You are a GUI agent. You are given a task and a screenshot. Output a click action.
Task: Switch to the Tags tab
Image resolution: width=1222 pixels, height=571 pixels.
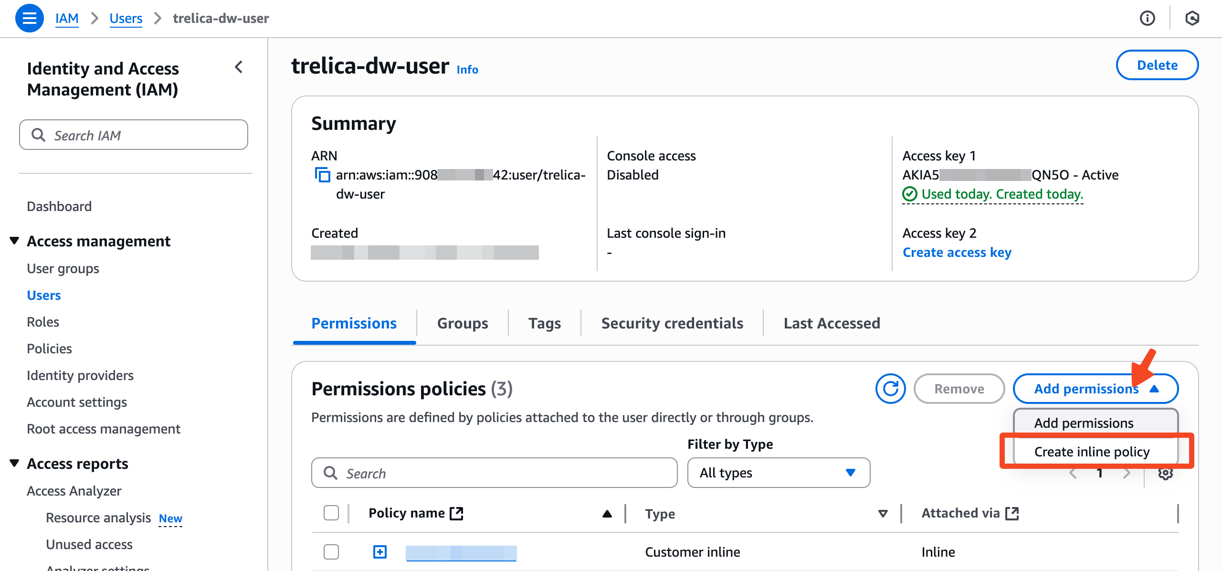pyautogui.click(x=545, y=323)
